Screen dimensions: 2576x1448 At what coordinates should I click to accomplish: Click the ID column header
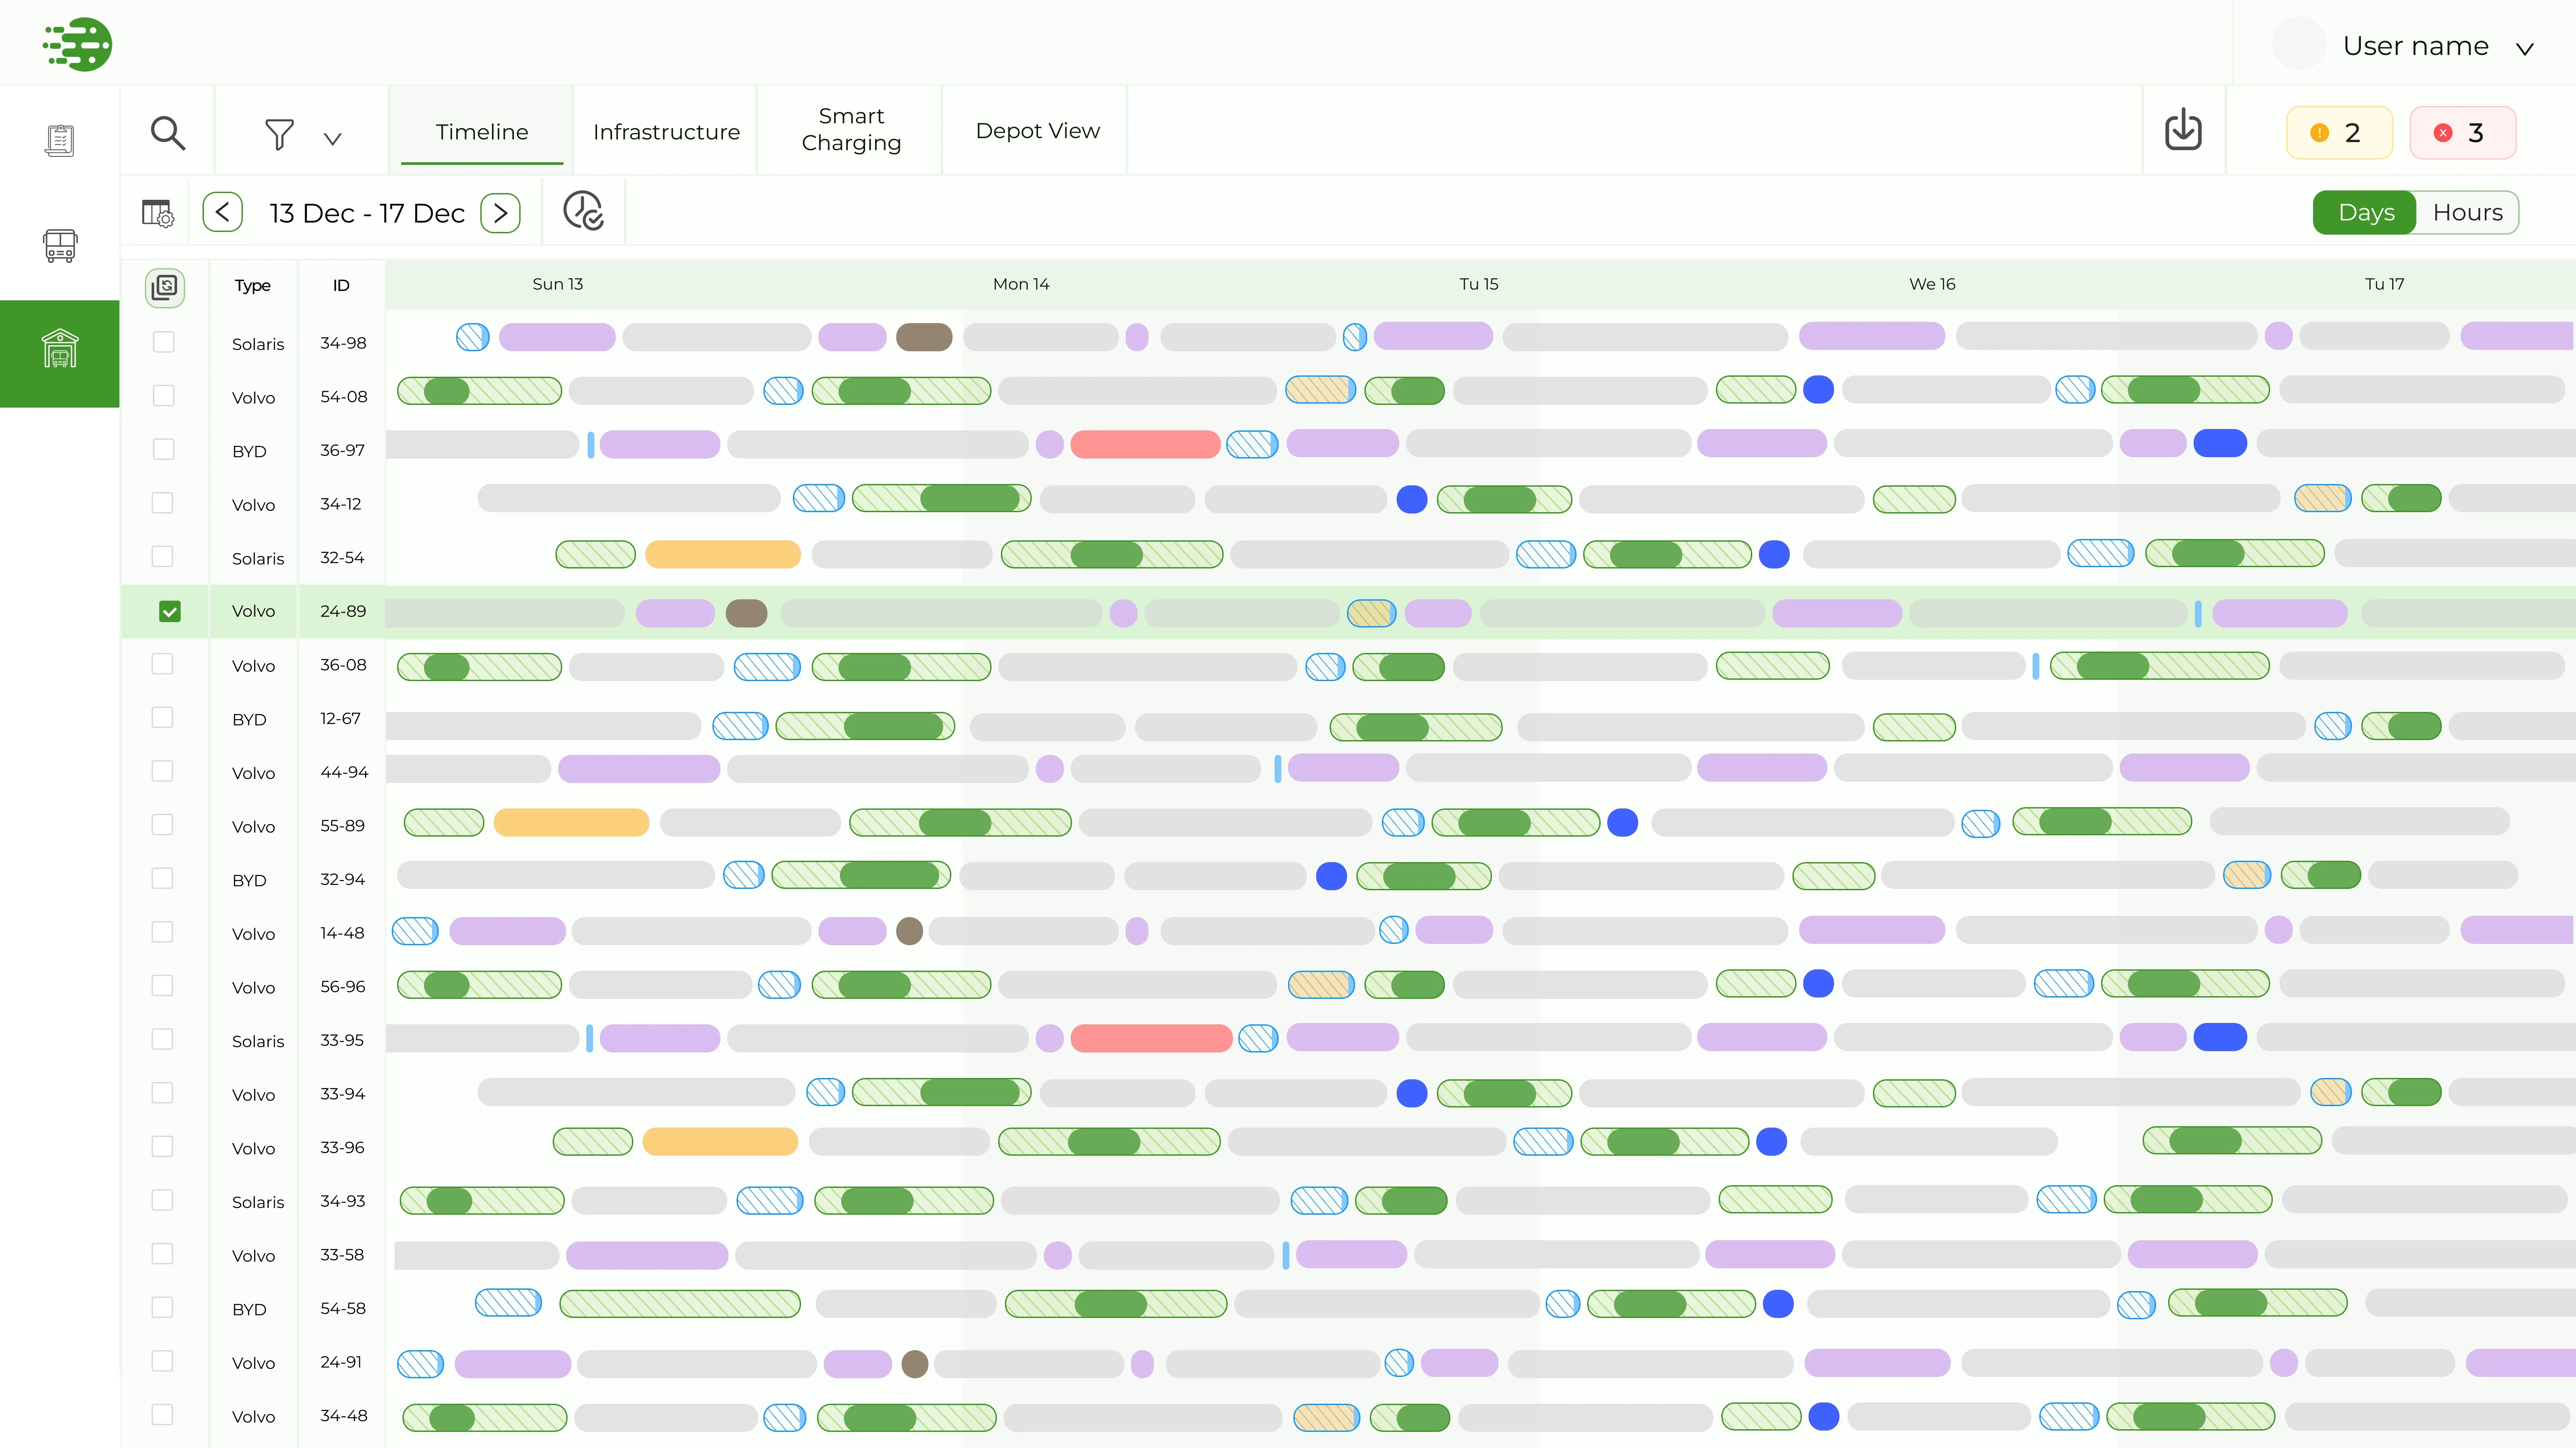(x=341, y=286)
